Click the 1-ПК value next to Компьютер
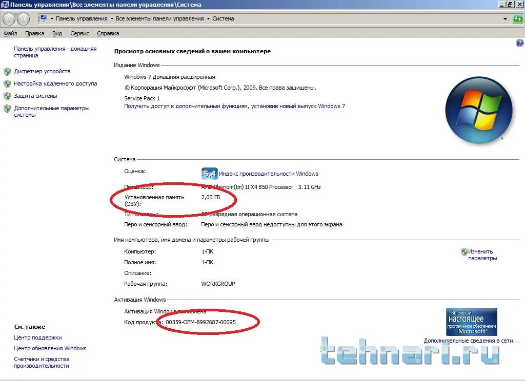Viewport: 525px width, 381px height. pos(207,251)
